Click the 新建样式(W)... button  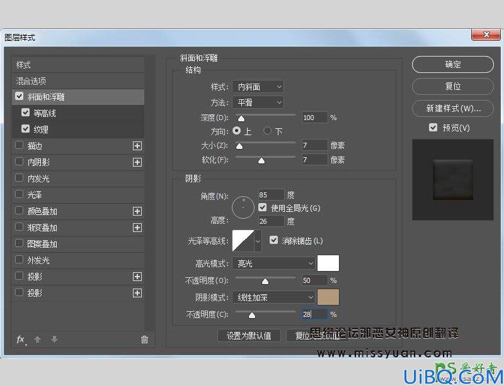pos(452,109)
